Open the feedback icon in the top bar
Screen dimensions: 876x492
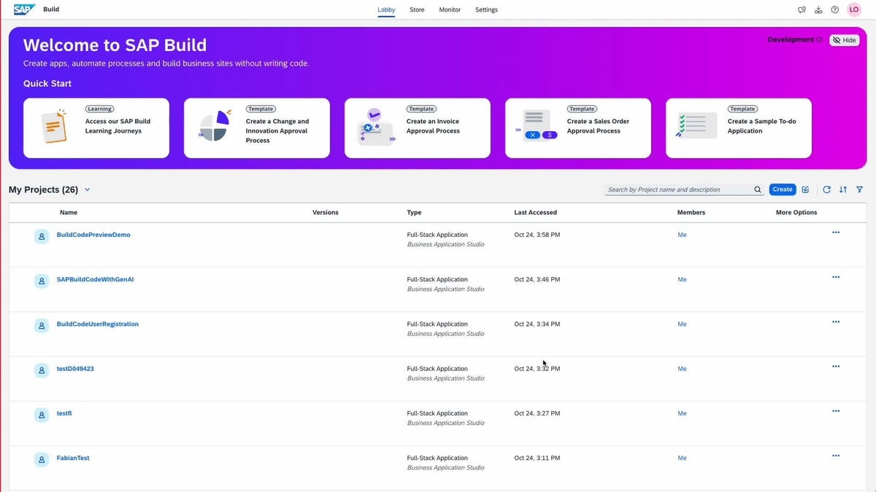click(x=802, y=9)
